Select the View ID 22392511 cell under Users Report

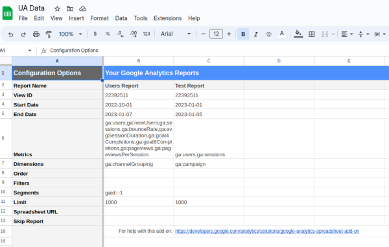pos(139,95)
